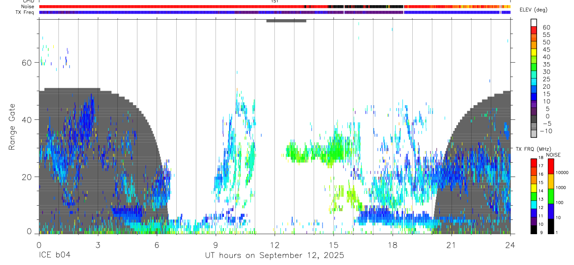Click the '24' tick label on UT hours axis
The height and width of the screenshot is (265, 574).
(x=510, y=244)
